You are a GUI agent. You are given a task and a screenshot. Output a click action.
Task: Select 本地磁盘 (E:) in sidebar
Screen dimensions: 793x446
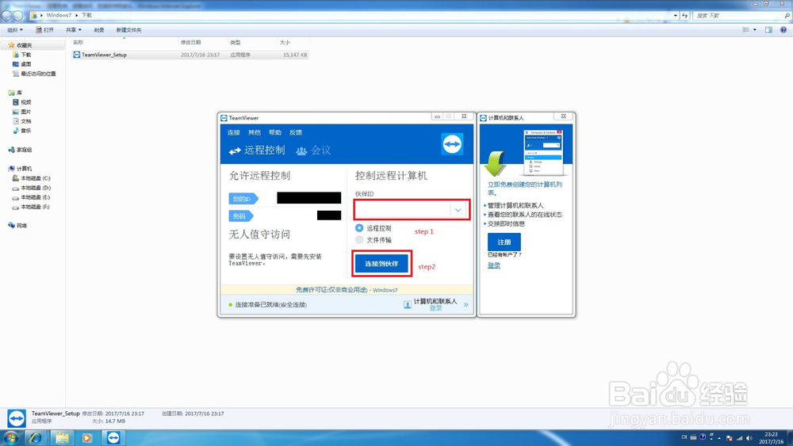tap(32, 197)
